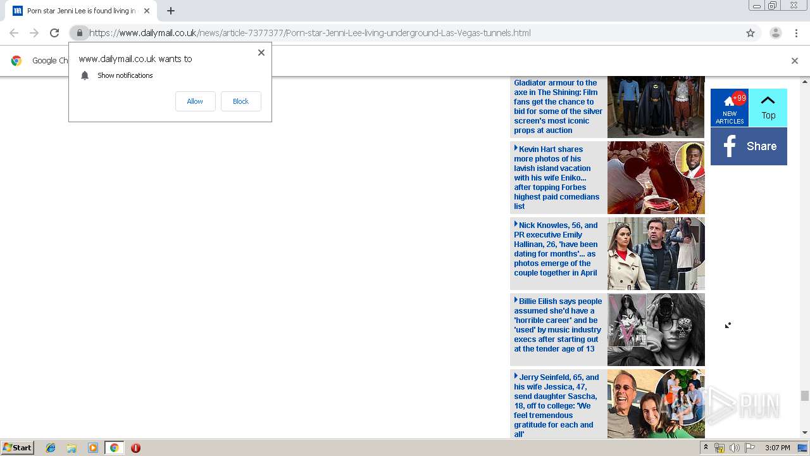This screenshot has height=456, width=810.
Task: Allow notifications from dailymail.co.uk
Action: point(195,101)
